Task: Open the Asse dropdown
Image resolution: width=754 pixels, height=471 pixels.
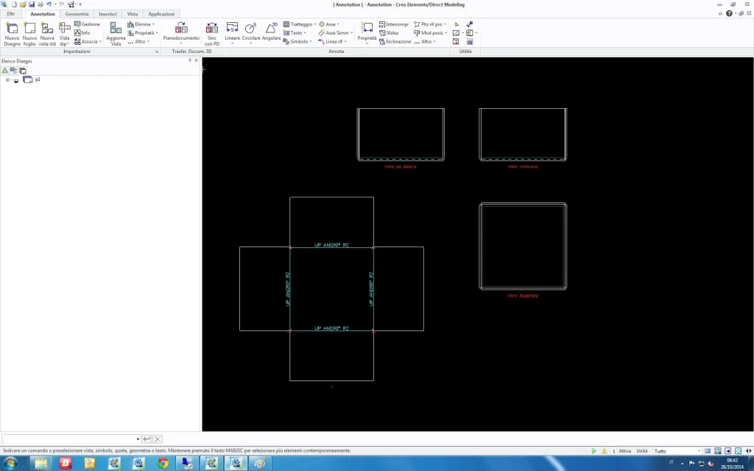Action: click(329, 24)
